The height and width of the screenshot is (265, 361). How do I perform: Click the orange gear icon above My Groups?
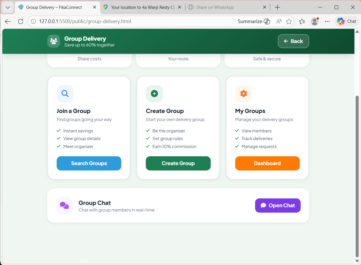[x=243, y=94]
